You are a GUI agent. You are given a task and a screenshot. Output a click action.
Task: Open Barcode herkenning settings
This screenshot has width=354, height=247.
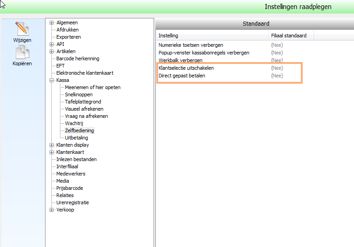click(x=77, y=58)
